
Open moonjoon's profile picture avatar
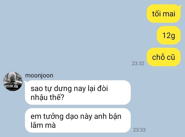coord(13,82)
